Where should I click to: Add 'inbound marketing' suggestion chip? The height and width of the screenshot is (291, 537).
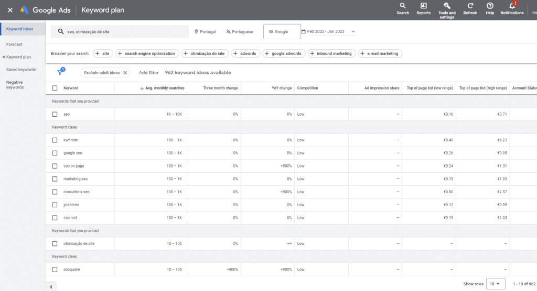(331, 53)
